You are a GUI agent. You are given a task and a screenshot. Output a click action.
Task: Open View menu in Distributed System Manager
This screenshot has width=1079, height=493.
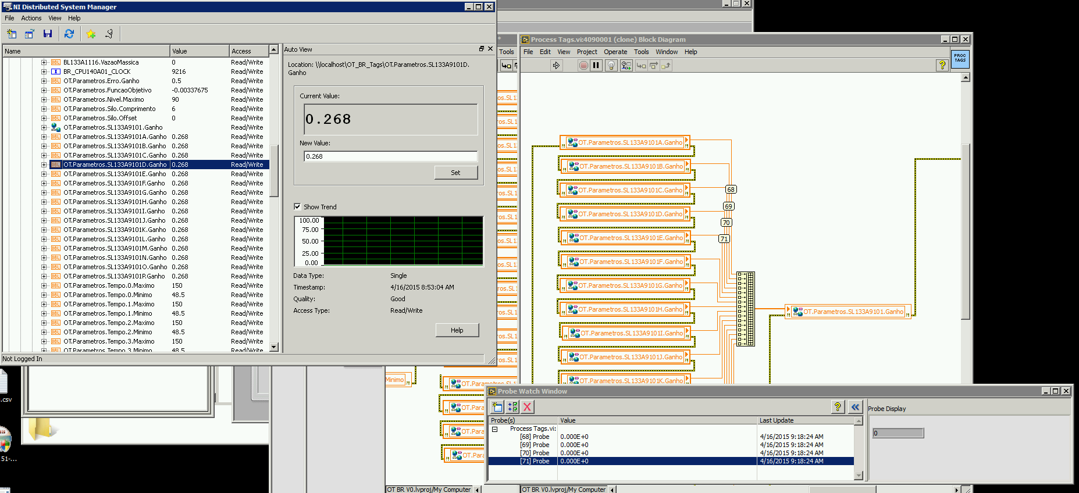55,18
